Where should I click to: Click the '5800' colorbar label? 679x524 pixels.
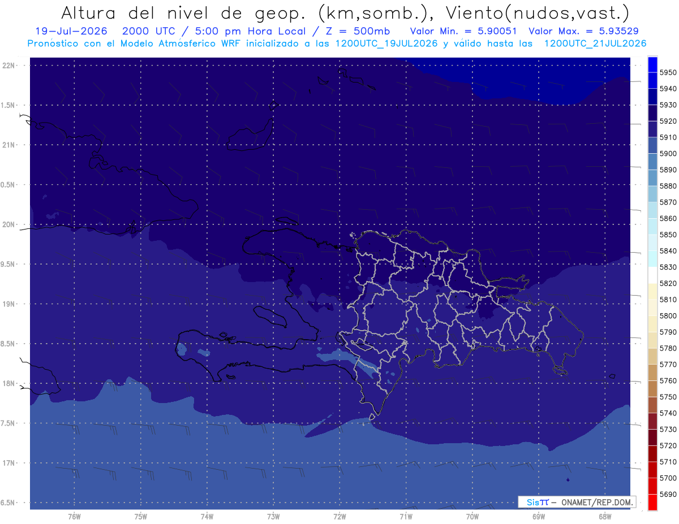(x=668, y=315)
